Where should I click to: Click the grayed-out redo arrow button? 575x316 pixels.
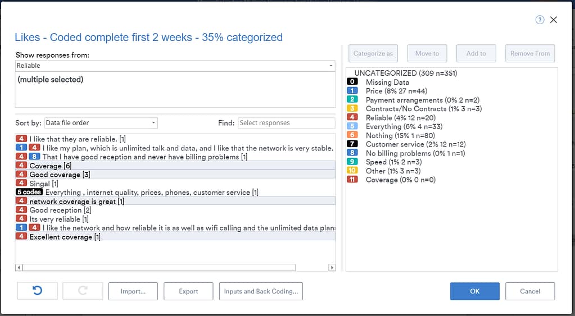tap(83, 291)
